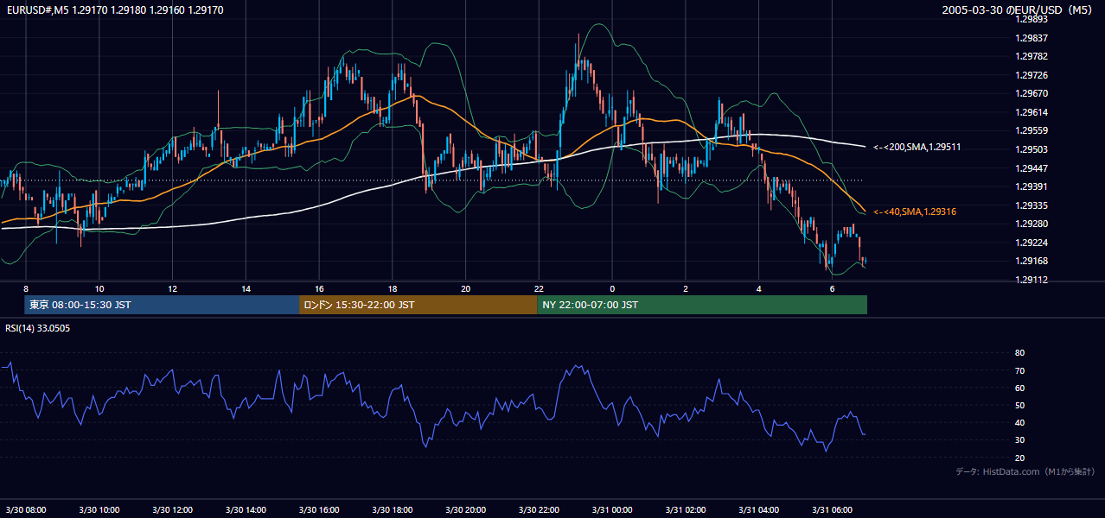Click the 3/30 18:00 date label
Image resolution: width=1105 pixels, height=518 pixels.
pyautogui.click(x=393, y=510)
